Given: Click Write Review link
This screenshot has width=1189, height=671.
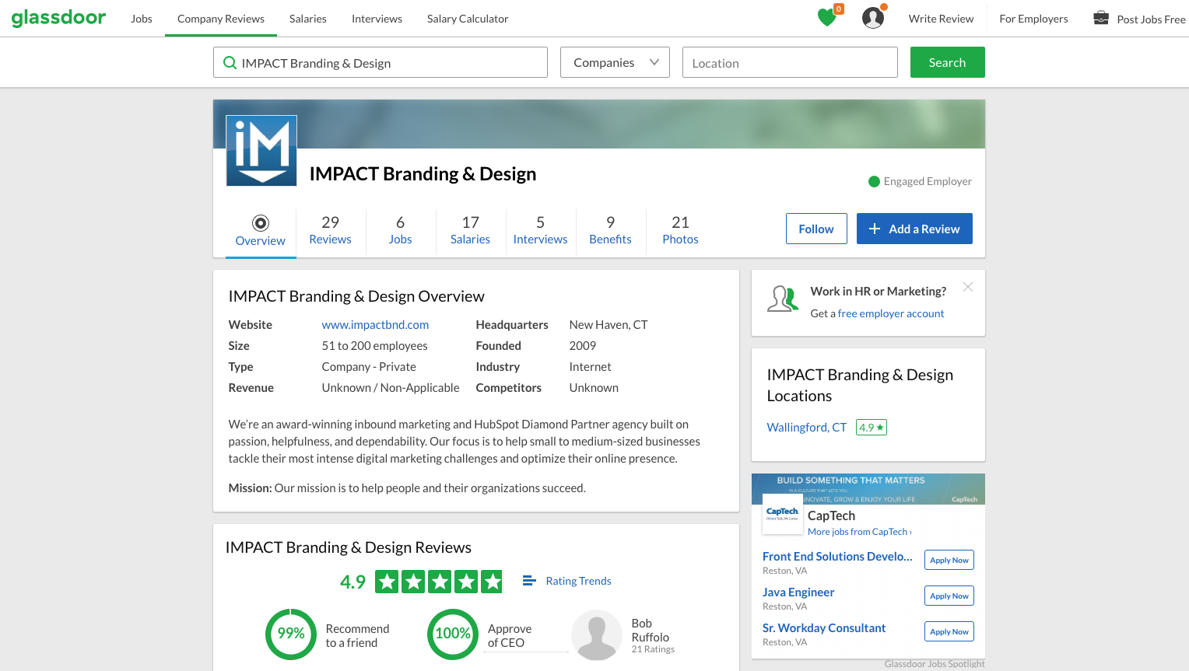Looking at the screenshot, I should point(941,19).
